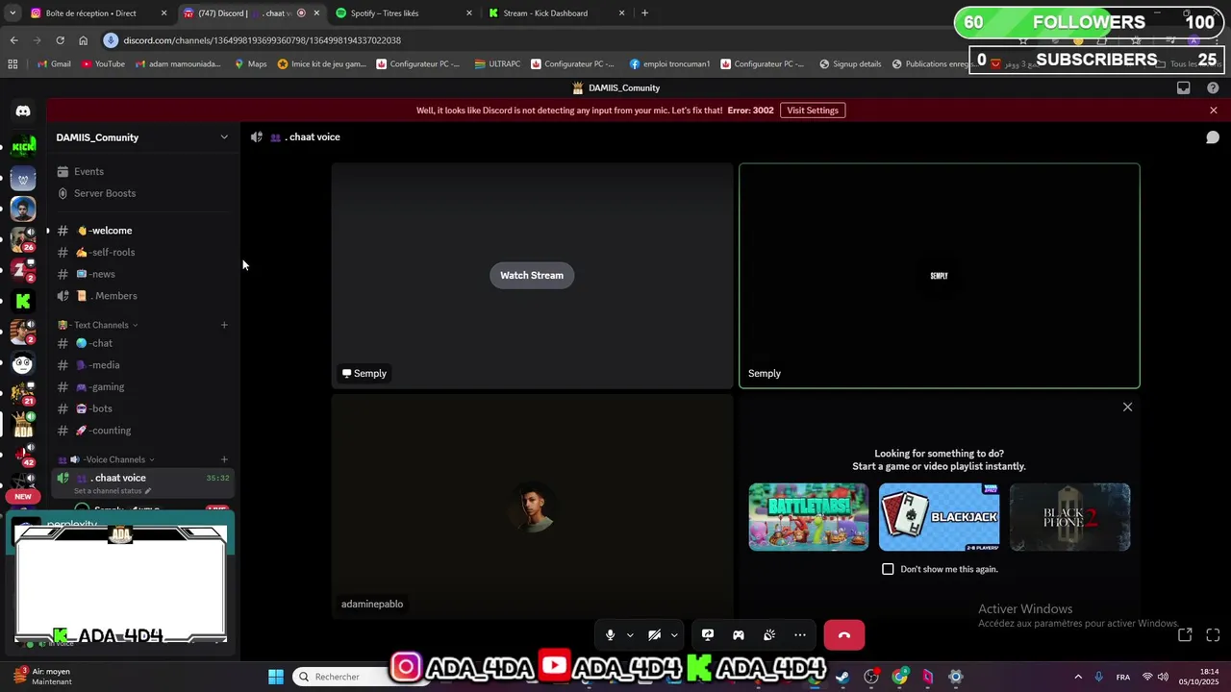Open the server icon with 42 badge

23,455
